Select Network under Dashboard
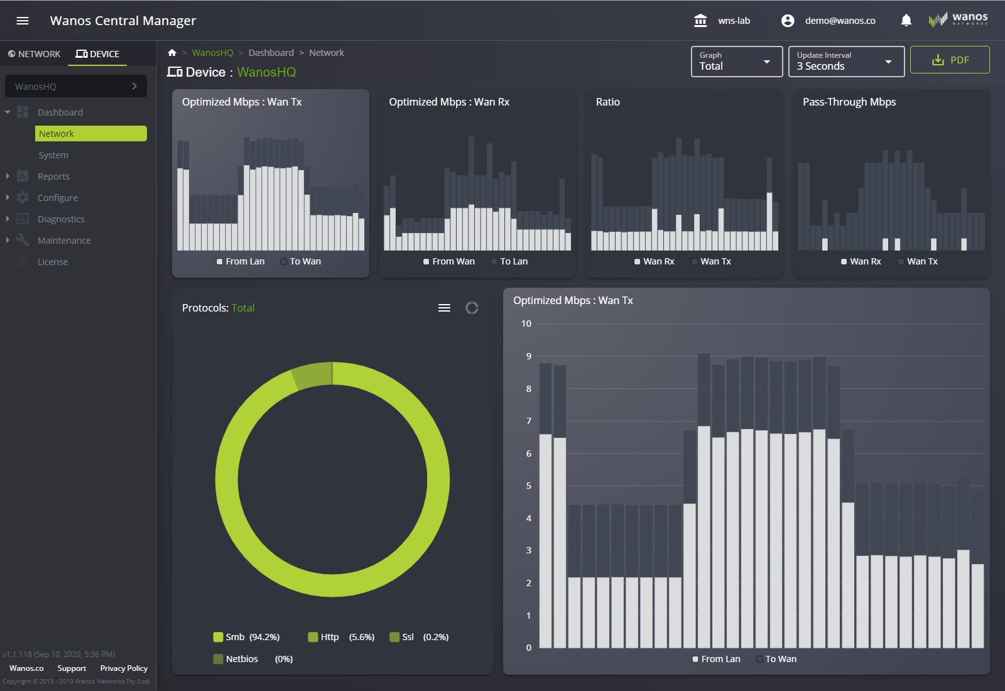 point(91,133)
